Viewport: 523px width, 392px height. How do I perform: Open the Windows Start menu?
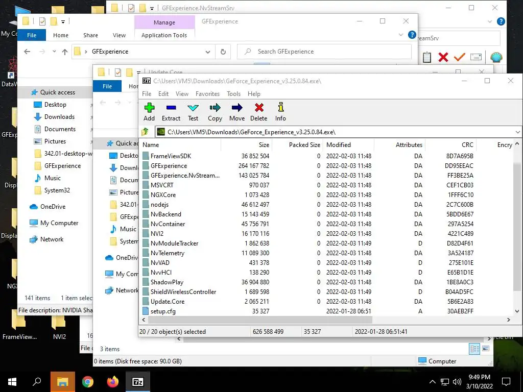12,382
